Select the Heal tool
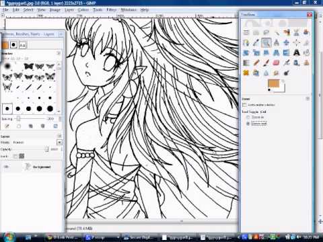This screenshot has width=323, height=242. tap(246, 73)
